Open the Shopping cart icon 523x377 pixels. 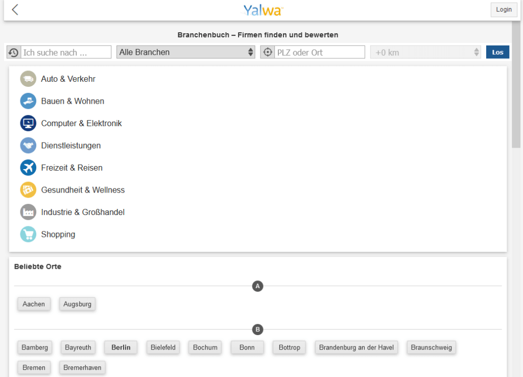[x=28, y=234]
